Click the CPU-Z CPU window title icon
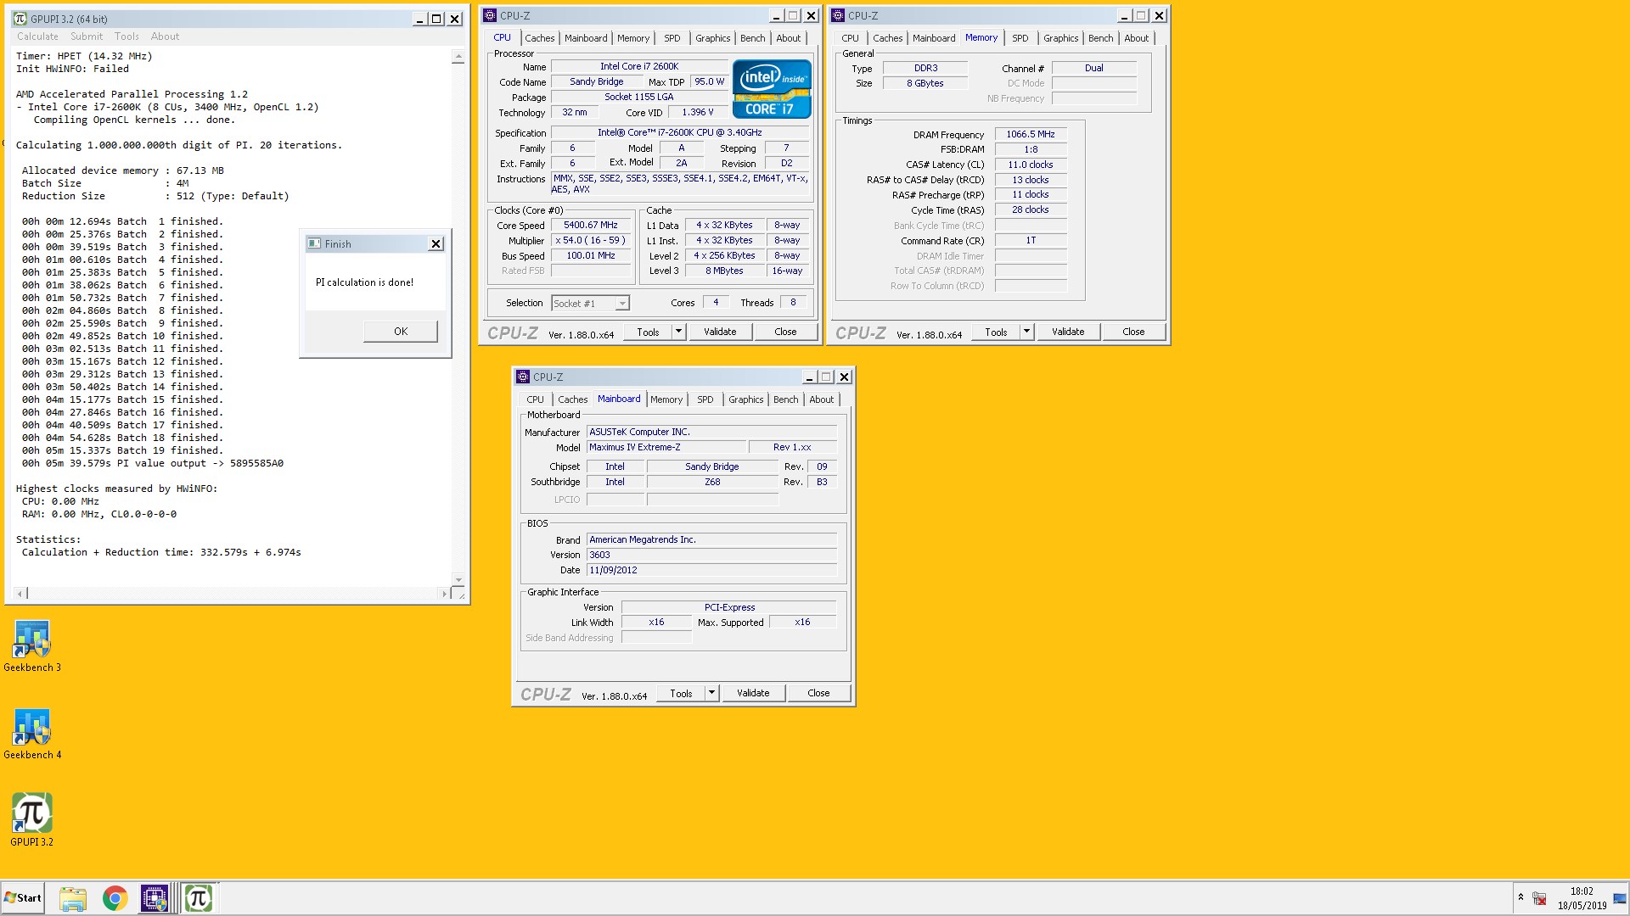This screenshot has width=1630, height=916. 490,15
